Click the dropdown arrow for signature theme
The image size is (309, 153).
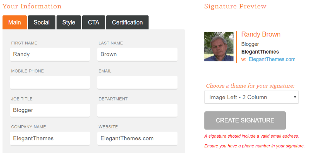coord(295,97)
